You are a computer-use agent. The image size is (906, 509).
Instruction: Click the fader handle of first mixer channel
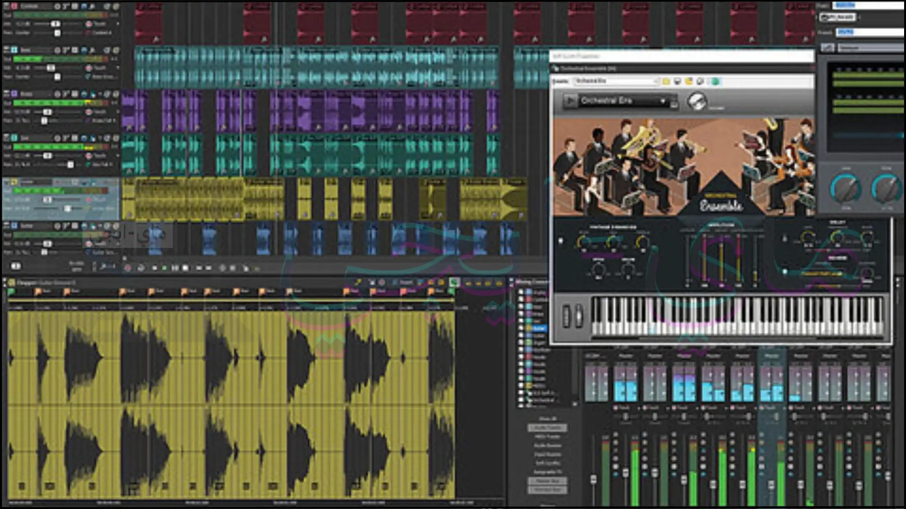[593, 479]
